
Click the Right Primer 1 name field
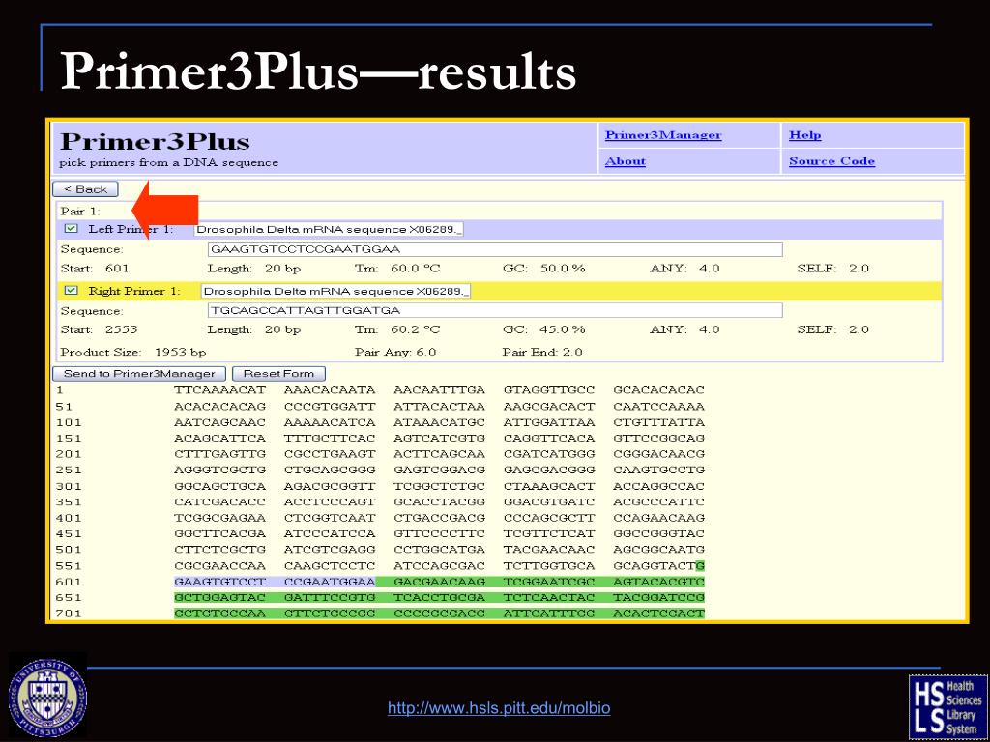pyautogui.click(x=335, y=292)
